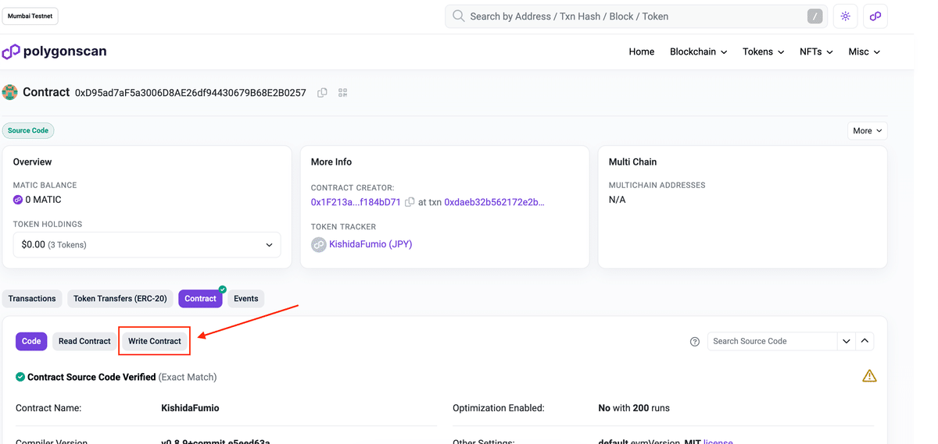Click the Source Code badge
Image resolution: width=938 pixels, height=444 pixels.
(x=28, y=130)
